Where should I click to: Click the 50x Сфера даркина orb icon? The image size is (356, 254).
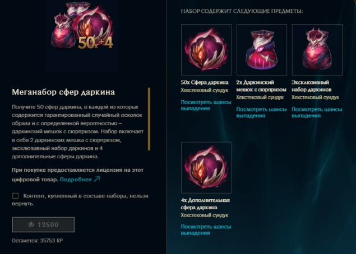[x=206, y=50]
